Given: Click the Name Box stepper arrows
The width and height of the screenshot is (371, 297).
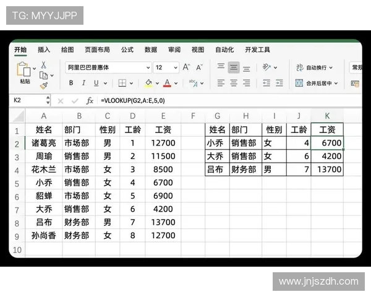Looking at the screenshot, I should pyautogui.click(x=48, y=100).
